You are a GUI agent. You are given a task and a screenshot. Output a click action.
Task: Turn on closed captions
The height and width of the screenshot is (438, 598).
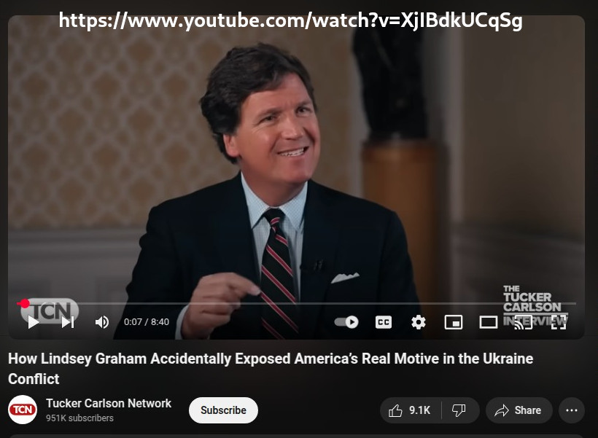tap(384, 322)
